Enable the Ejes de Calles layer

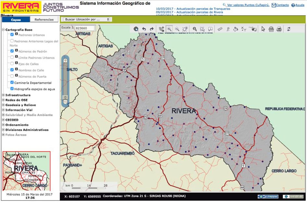pyautogui.click(x=12, y=64)
